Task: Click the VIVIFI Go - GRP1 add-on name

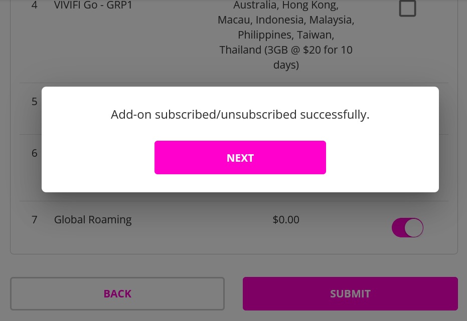Action: (x=93, y=5)
